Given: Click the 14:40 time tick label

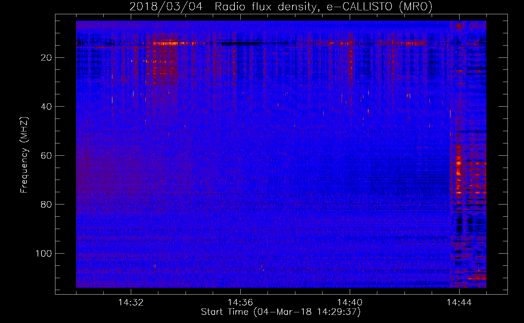Looking at the screenshot, I should click(350, 303).
